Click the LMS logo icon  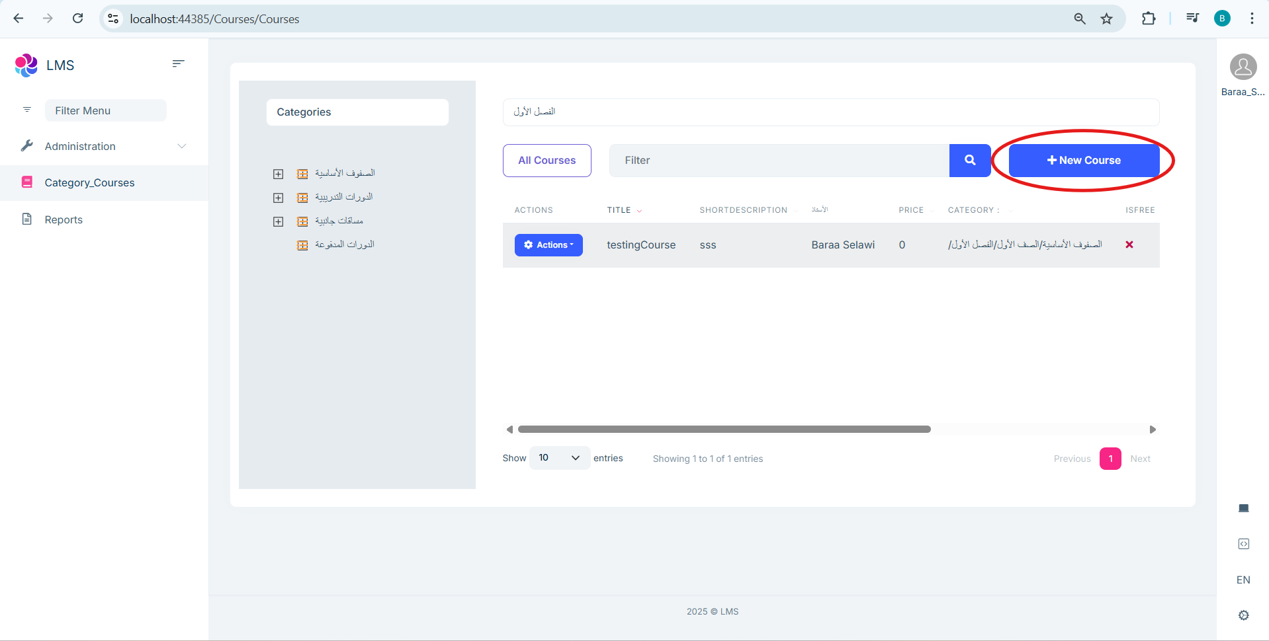pos(26,65)
